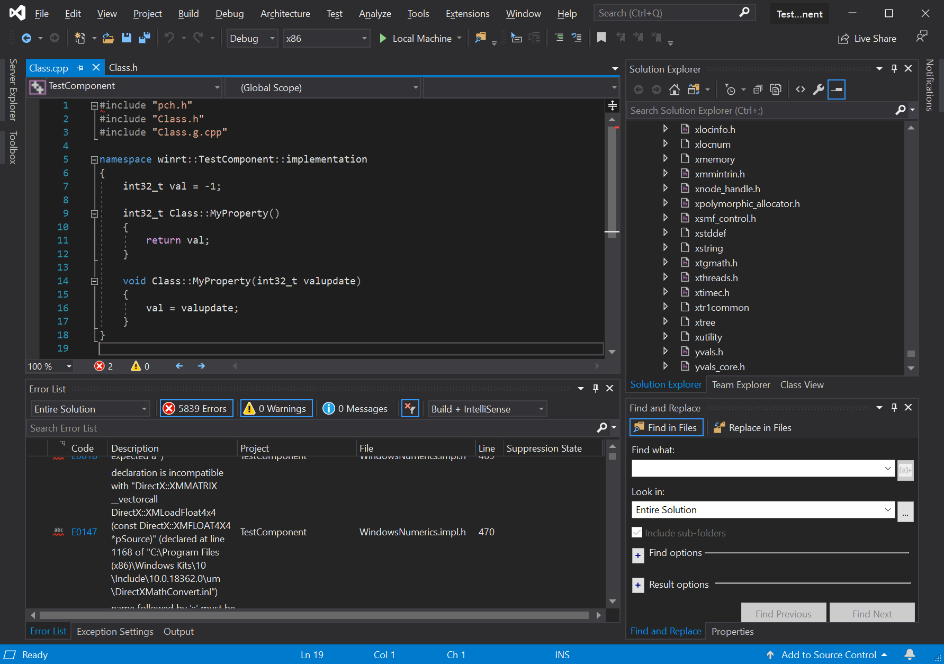Click Collapse All icon in Solution Explorer
Viewport: 944px width, 664px height.
click(758, 90)
